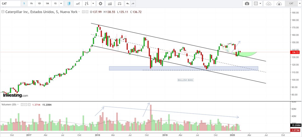Expand the time interval dropdown arrow

click(x=61, y=4)
